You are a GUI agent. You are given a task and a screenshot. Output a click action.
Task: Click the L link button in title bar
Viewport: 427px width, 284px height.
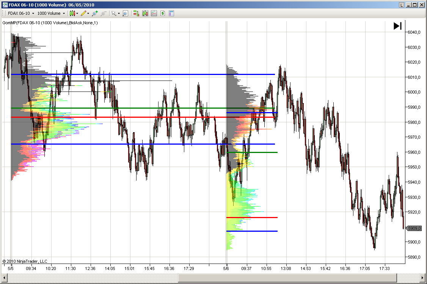pos(402,5)
